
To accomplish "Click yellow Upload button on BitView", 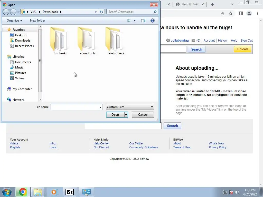I will [242, 49].
